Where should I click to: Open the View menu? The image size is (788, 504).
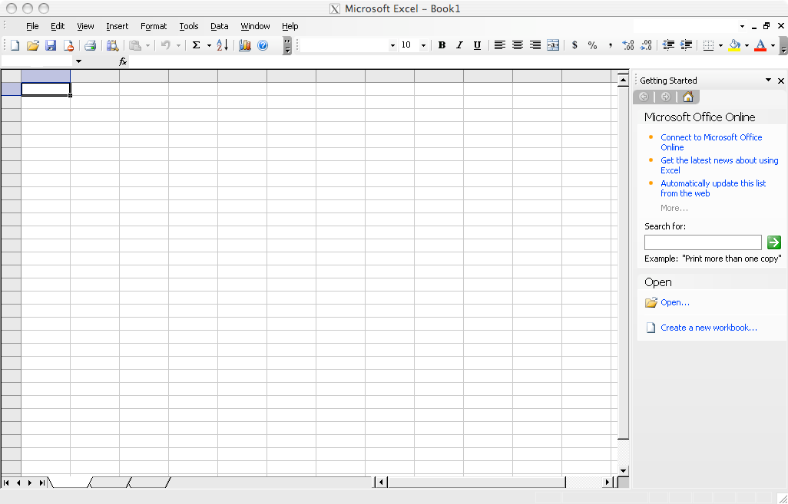pos(85,26)
